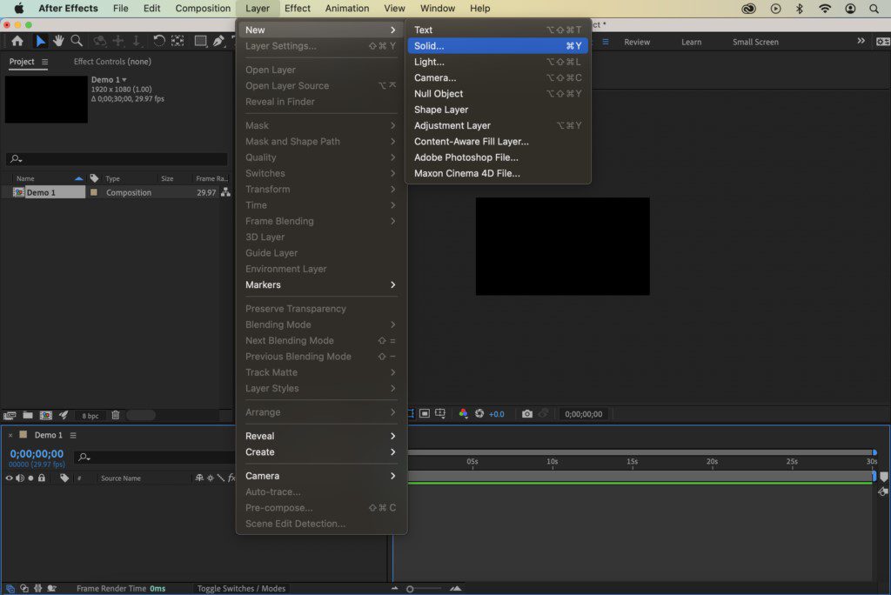Toggle Layer Switches pane icon at timeline bottom
This screenshot has width=891, height=595.
10,588
